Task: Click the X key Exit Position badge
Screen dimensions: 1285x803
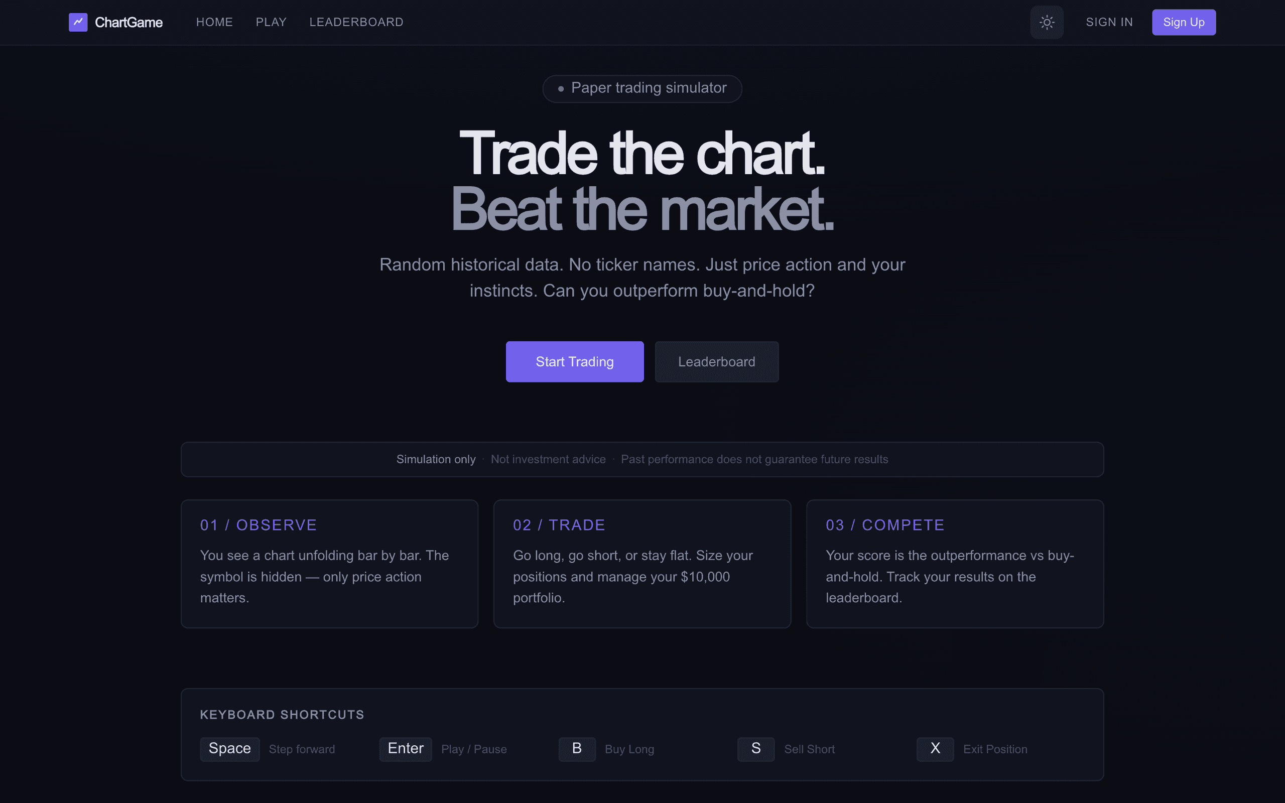Action: [x=935, y=749]
